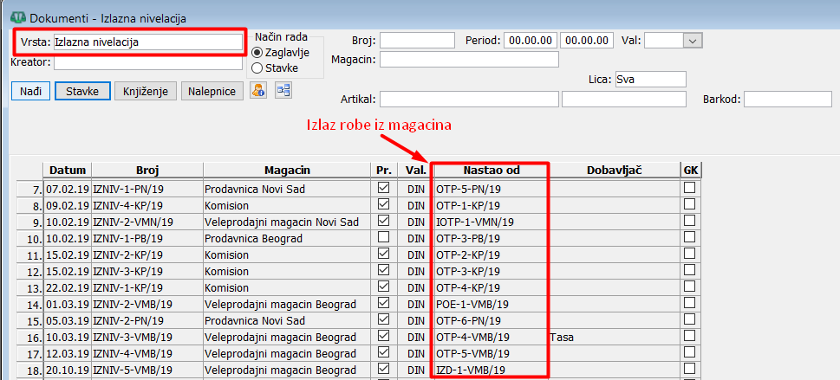Focus the Broj input field
This screenshot has height=380, width=840.
click(x=417, y=41)
